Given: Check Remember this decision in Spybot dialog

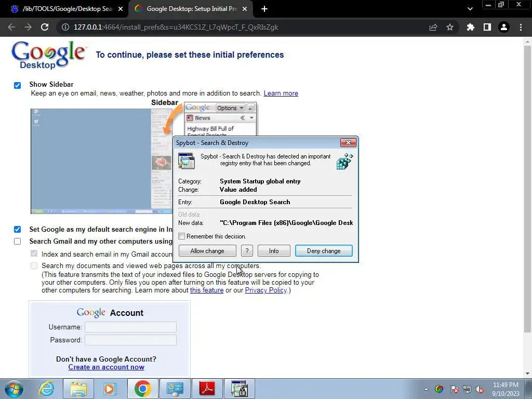Looking at the screenshot, I should (182, 236).
